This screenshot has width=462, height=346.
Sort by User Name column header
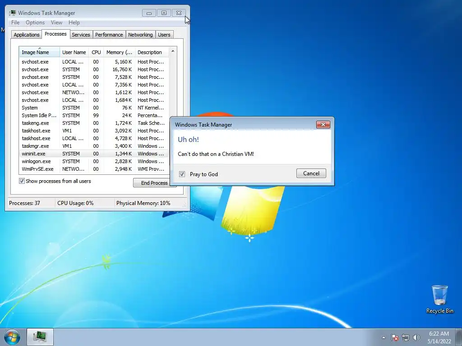[x=74, y=52]
